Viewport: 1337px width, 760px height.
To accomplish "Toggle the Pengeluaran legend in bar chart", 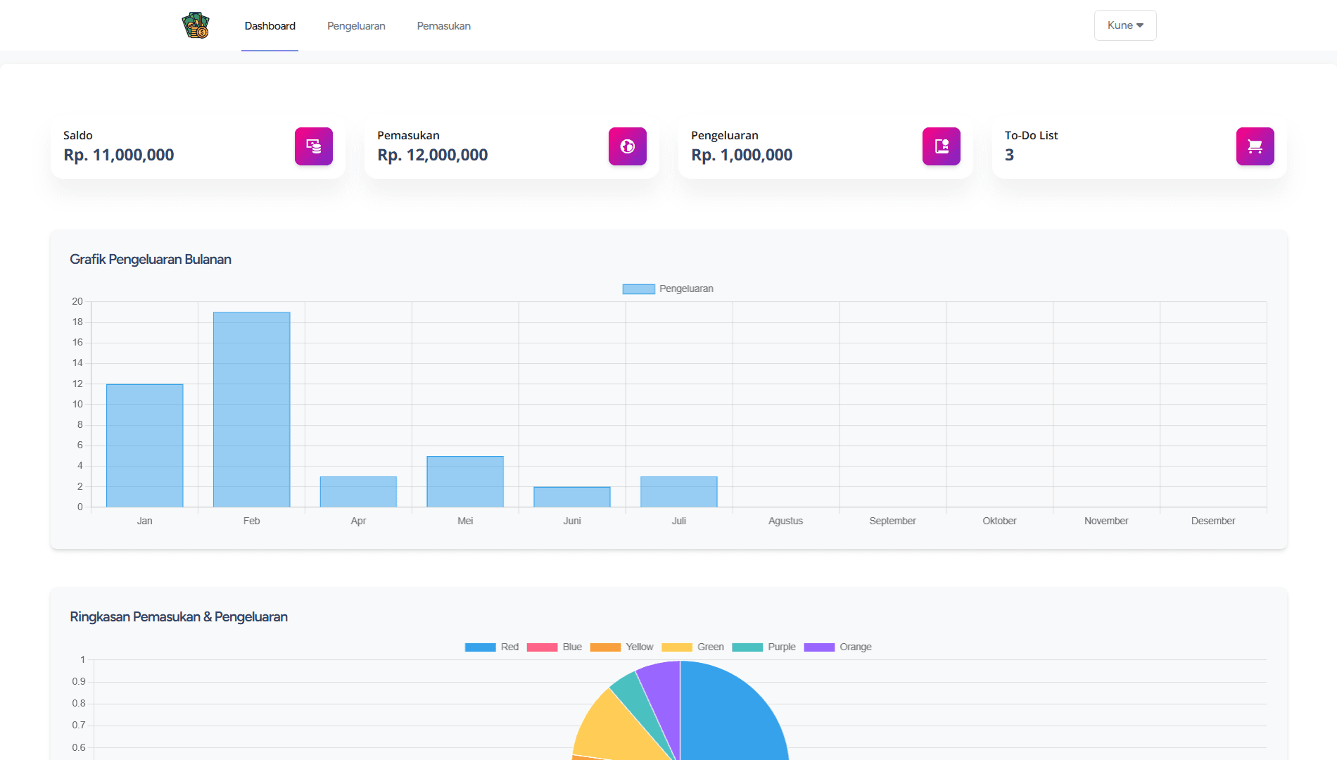I will tap(668, 289).
